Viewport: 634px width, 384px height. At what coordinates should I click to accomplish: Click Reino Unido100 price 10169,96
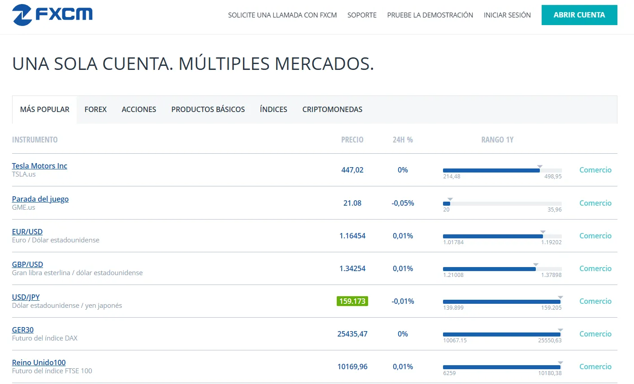[352, 367]
